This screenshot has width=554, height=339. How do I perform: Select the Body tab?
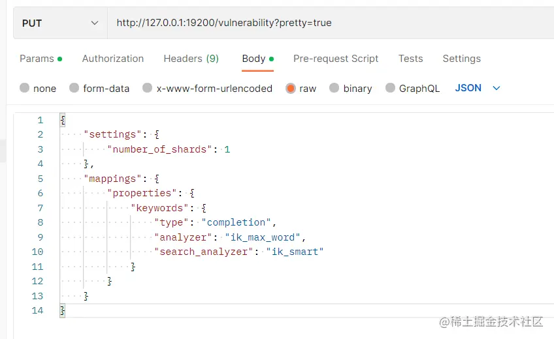point(253,59)
